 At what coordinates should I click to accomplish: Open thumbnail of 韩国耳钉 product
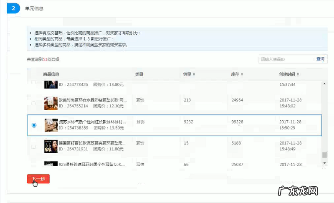tap(51, 146)
